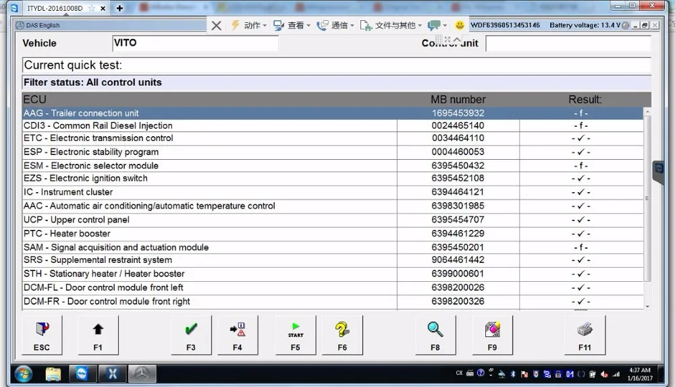The height and width of the screenshot is (387, 675).
Task: Close the TeamViewer toolbar with the X icon
Action: coord(217,26)
